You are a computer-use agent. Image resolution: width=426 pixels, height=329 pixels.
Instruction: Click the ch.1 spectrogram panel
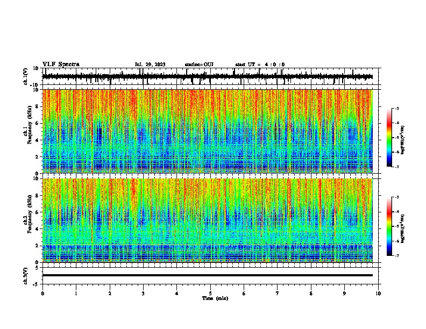(x=207, y=131)
